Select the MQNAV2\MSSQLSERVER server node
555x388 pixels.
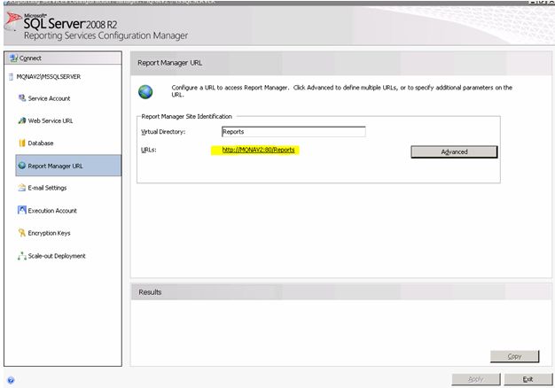(49, 77)
